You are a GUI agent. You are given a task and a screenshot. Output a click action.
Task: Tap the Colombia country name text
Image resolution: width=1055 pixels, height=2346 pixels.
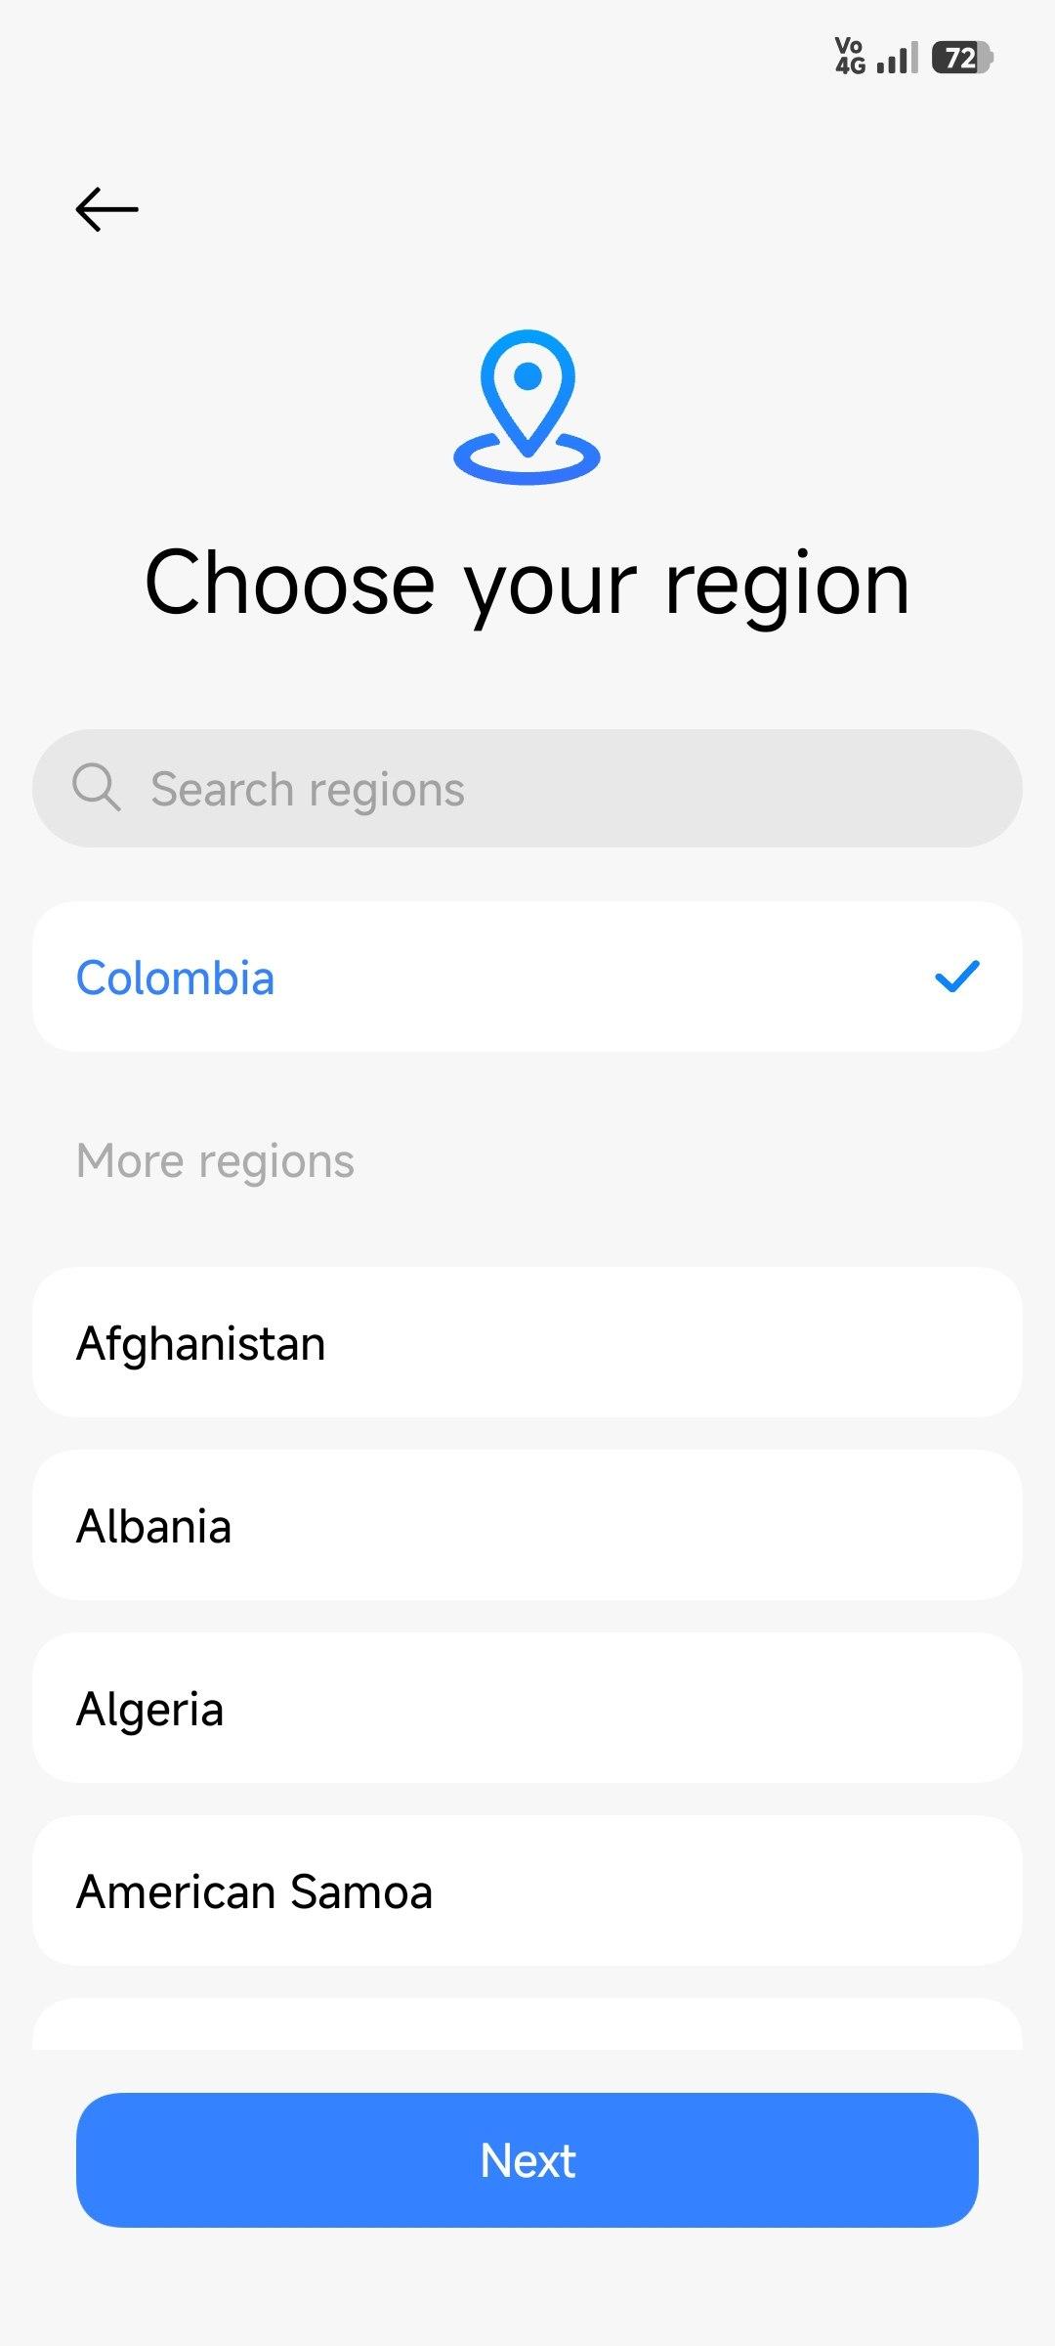point(176,977)
